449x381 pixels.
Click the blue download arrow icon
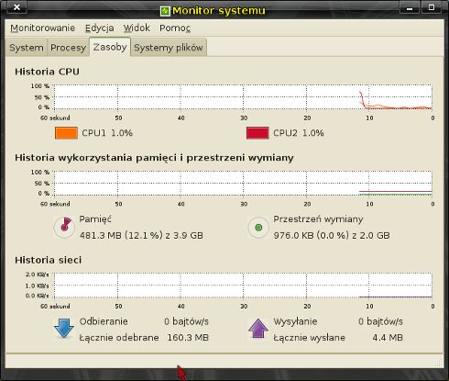click(x=64, y=329)
